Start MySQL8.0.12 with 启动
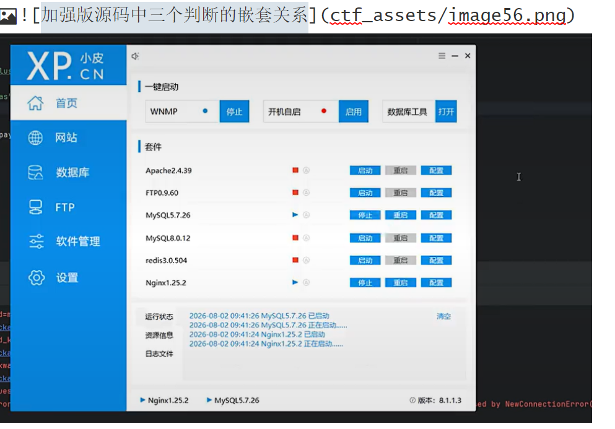 (x=365, y=238)
